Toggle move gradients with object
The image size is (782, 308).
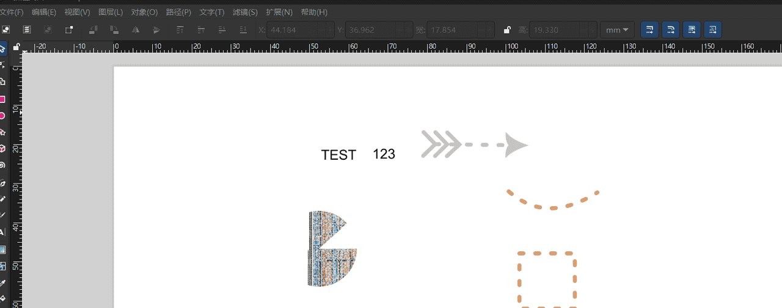click(x=692, y=29)
